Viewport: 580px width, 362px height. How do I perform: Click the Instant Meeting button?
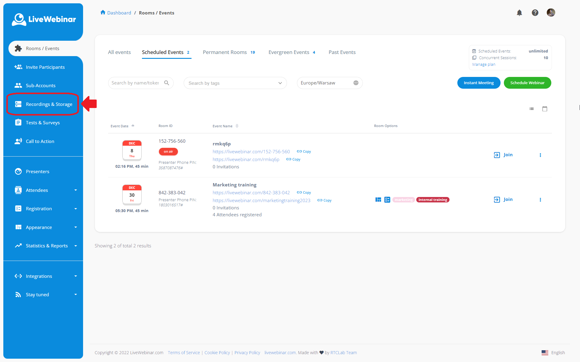478,83
